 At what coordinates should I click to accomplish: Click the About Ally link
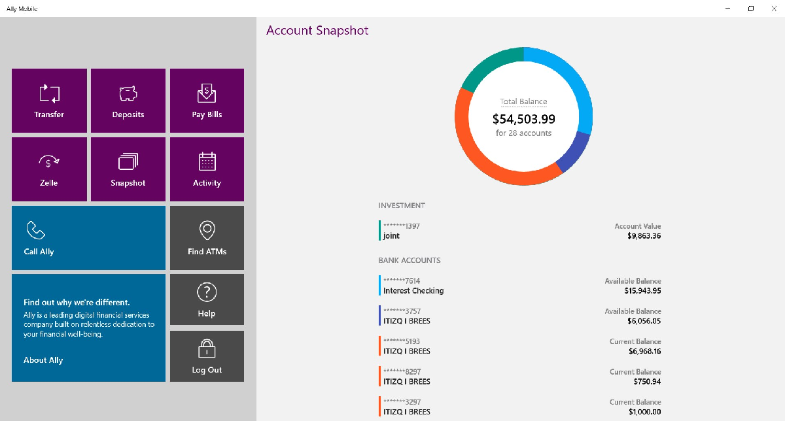pos(43,360)
